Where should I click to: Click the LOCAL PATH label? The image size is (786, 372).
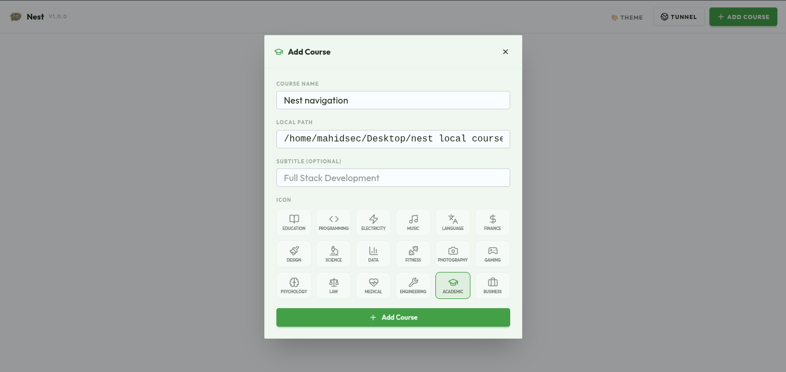click(294, 122)
